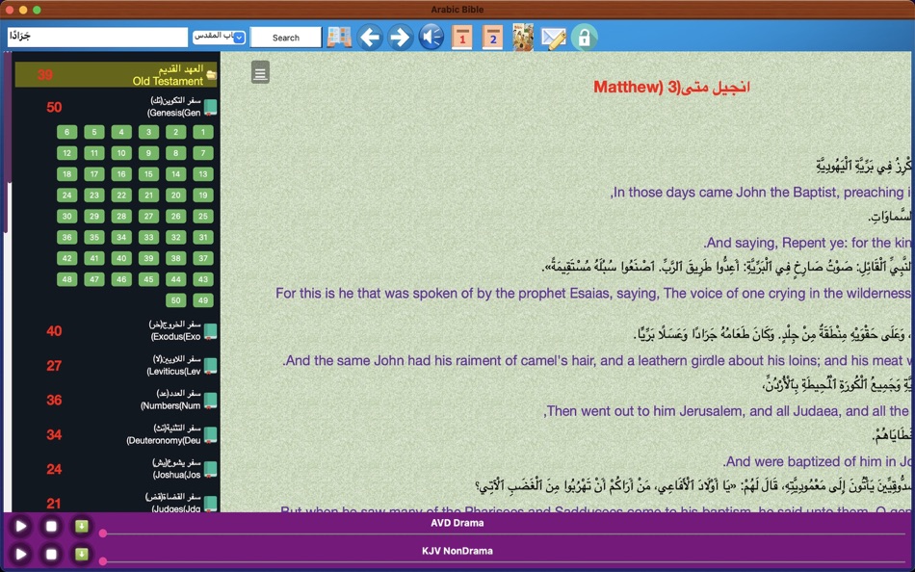Viewport: 915px width, 572px height.
Task: Open the hamburger menu above the text area
Action: (x=259, y=72)
